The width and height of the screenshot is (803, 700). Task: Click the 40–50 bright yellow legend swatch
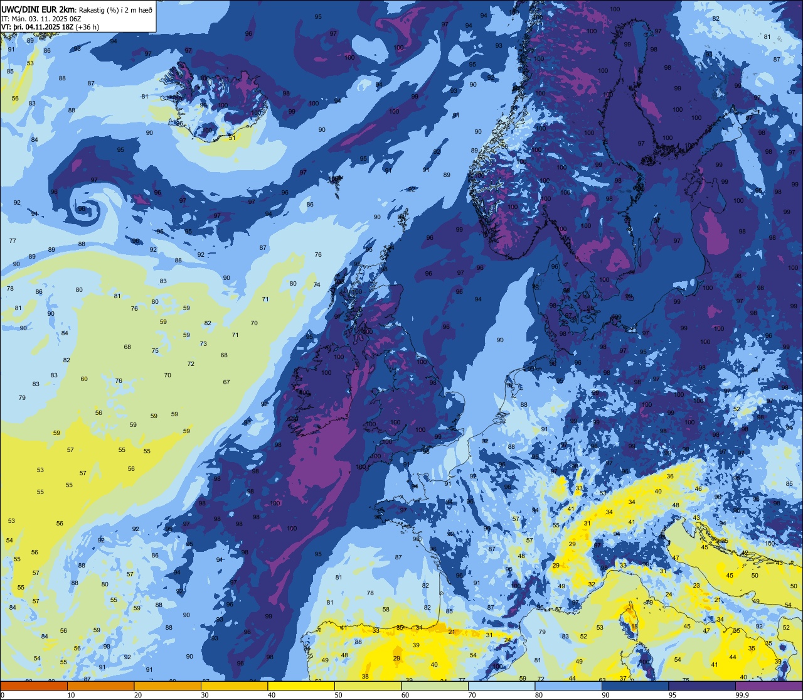pos(301,686)
